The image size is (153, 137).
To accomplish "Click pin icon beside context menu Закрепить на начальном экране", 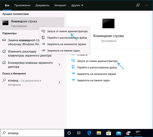I will click(43, 44).
